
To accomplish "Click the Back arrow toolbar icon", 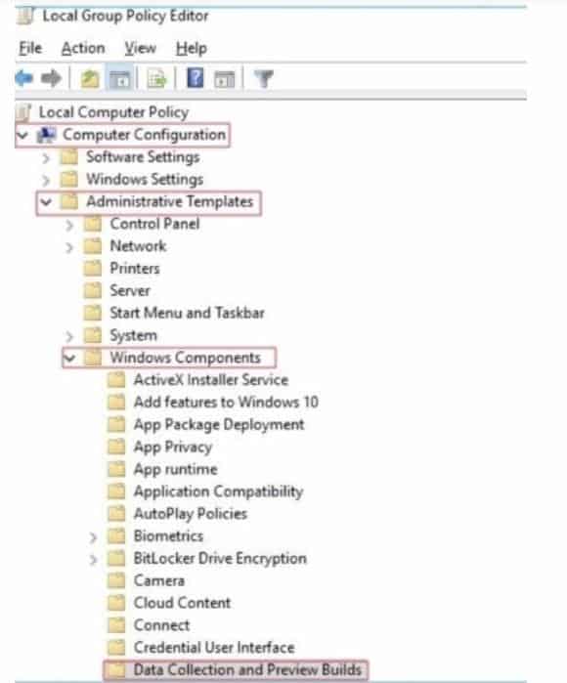I will tap(24, 78).
